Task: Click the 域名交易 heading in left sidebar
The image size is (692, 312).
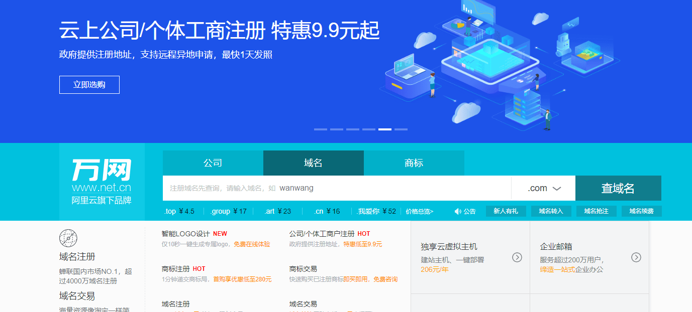Action: coord(77,296)
